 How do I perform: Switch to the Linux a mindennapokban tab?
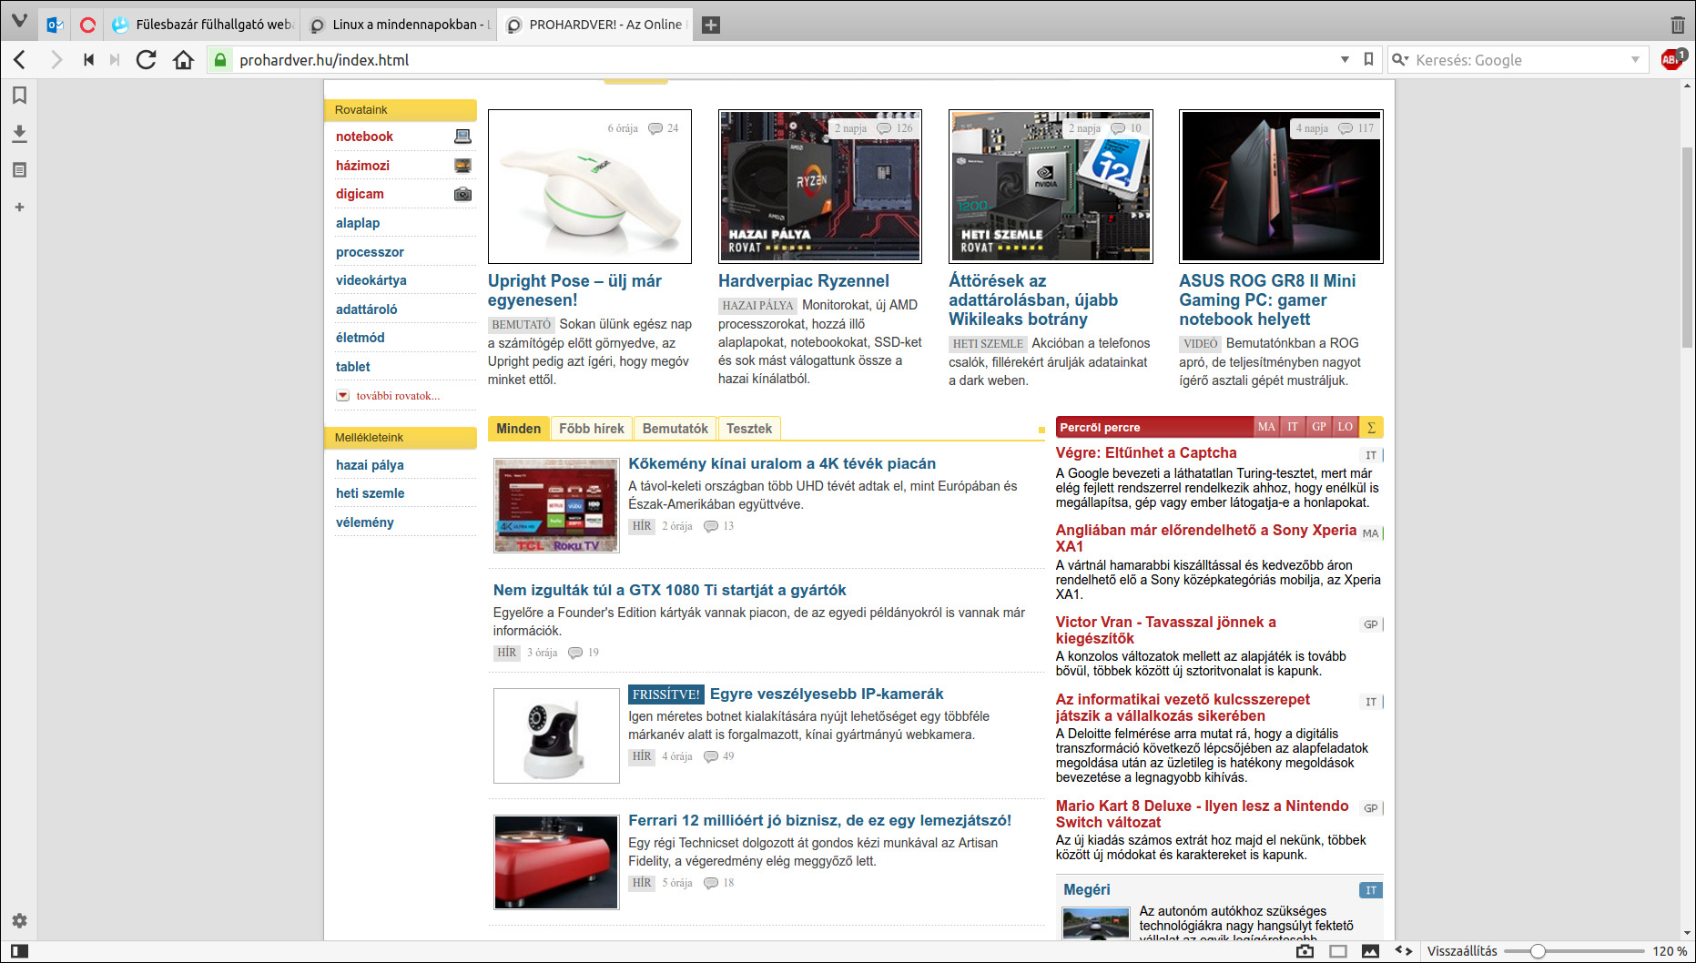[x=401, y=25]
